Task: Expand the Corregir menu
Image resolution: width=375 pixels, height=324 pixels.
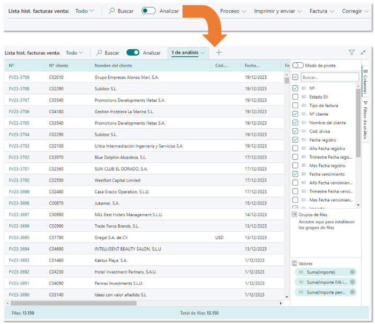Action: 355,11
